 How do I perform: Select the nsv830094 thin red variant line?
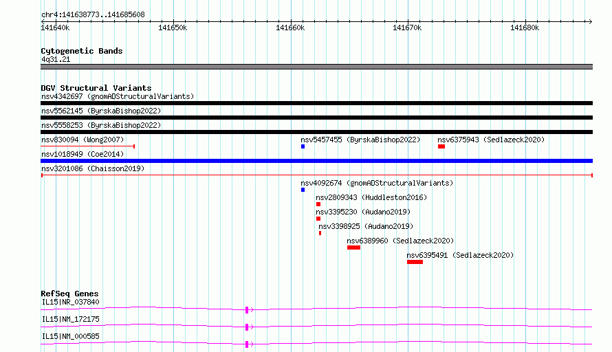(x=88, y=146)
